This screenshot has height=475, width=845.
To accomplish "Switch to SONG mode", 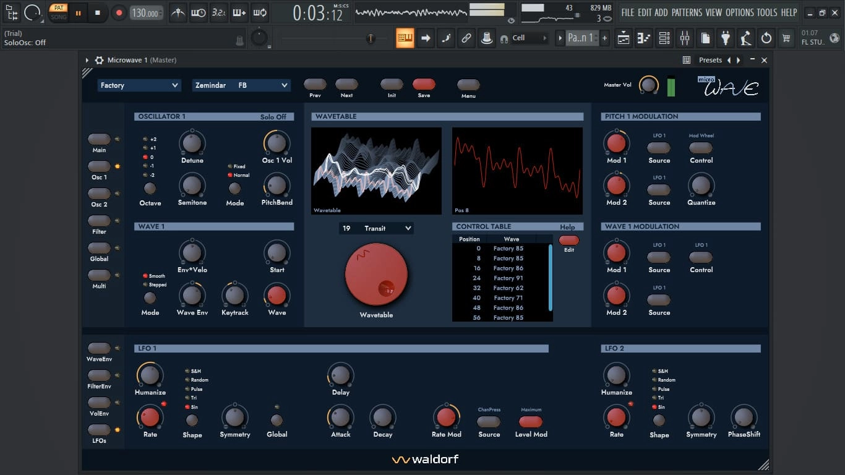I will (x=59, y=17).
